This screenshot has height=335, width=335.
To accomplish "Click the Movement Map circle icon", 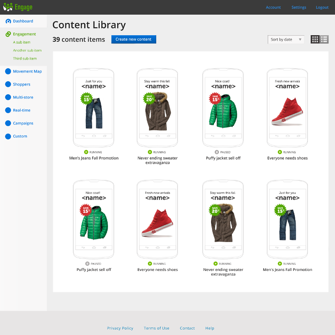I will pyautogui.click(x=8, y=72).
